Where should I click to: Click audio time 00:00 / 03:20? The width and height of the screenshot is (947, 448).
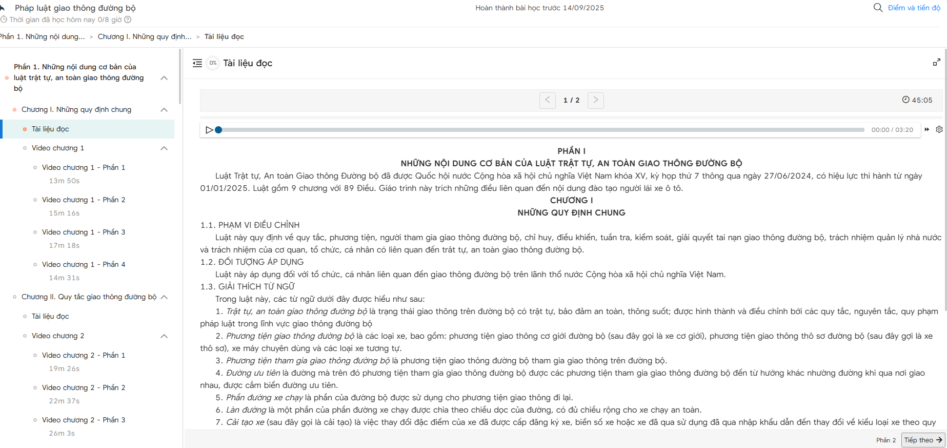click(x=892, y=130)
